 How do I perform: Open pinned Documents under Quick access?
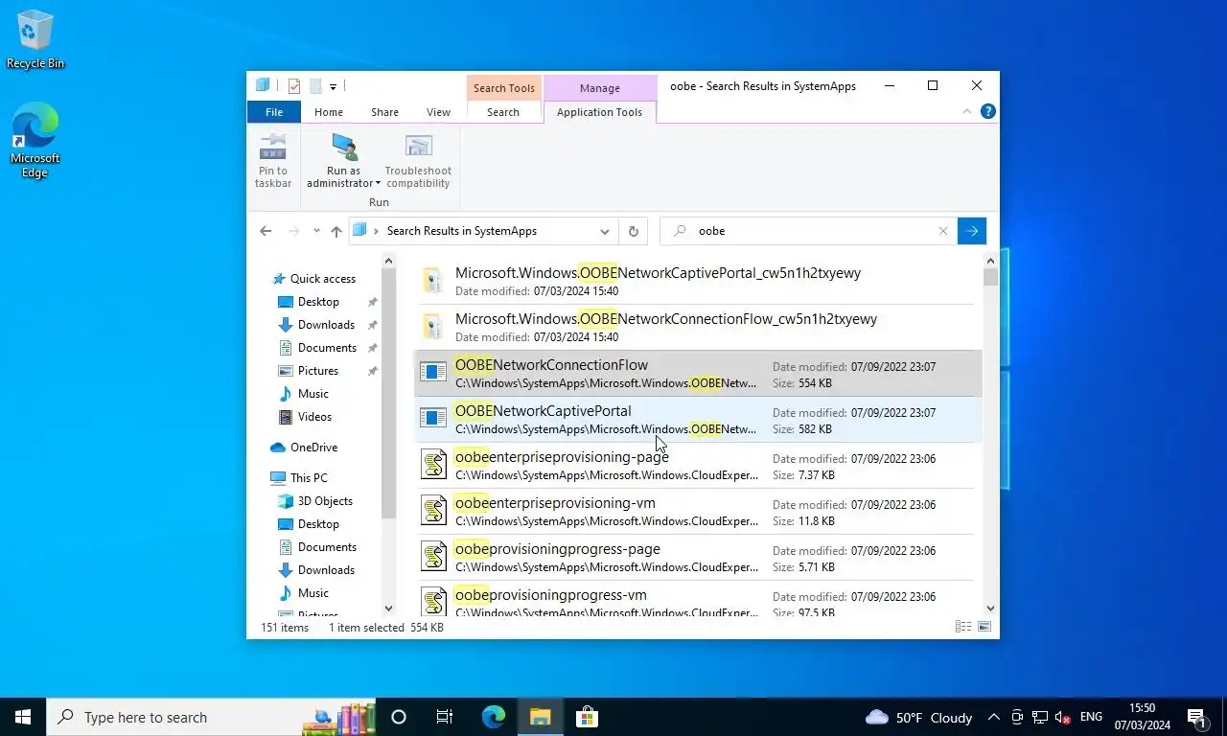[327, 348]
